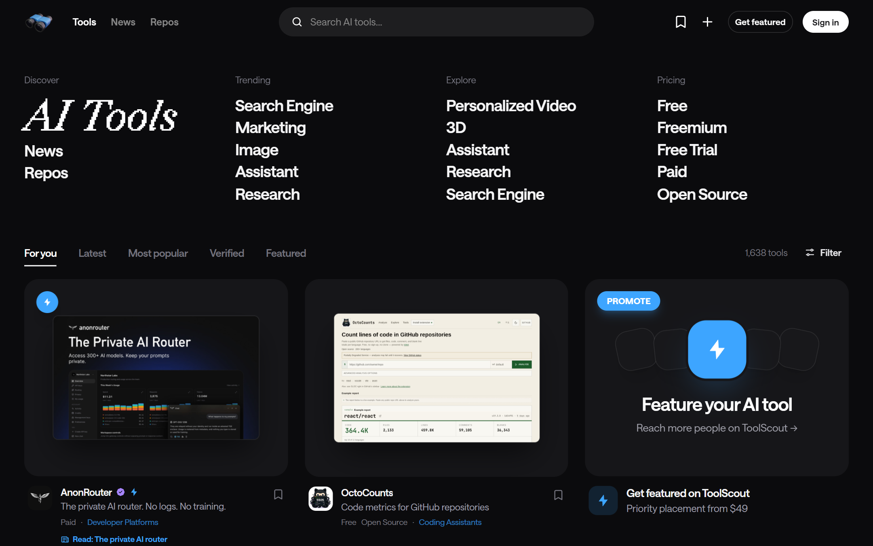
Task: Choose Open Source pricing link
Action: point(702,195)
